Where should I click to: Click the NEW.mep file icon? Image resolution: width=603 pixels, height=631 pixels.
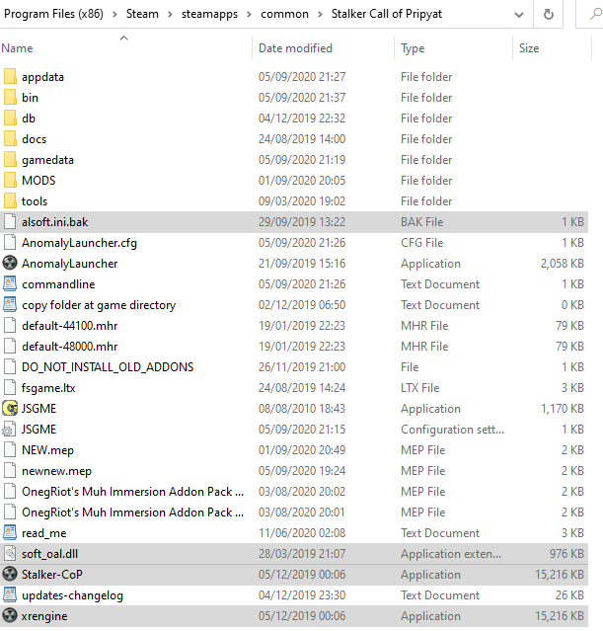click(x=10, y=450)
